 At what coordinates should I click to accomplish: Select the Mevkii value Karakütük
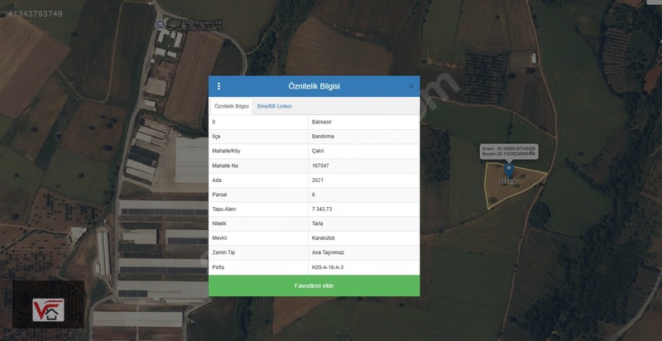[323, 238]
